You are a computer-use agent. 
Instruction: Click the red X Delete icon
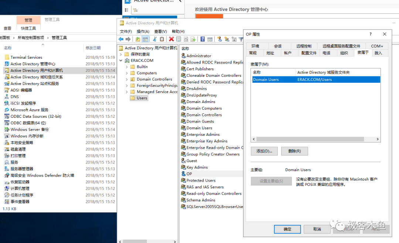[171, 39]
